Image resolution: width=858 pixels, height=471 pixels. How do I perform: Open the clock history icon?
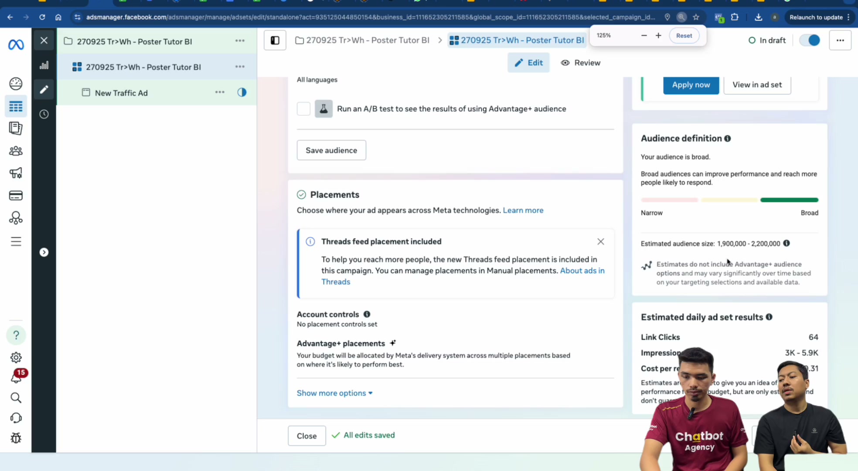pyautogui.click(x=44, y=114)
